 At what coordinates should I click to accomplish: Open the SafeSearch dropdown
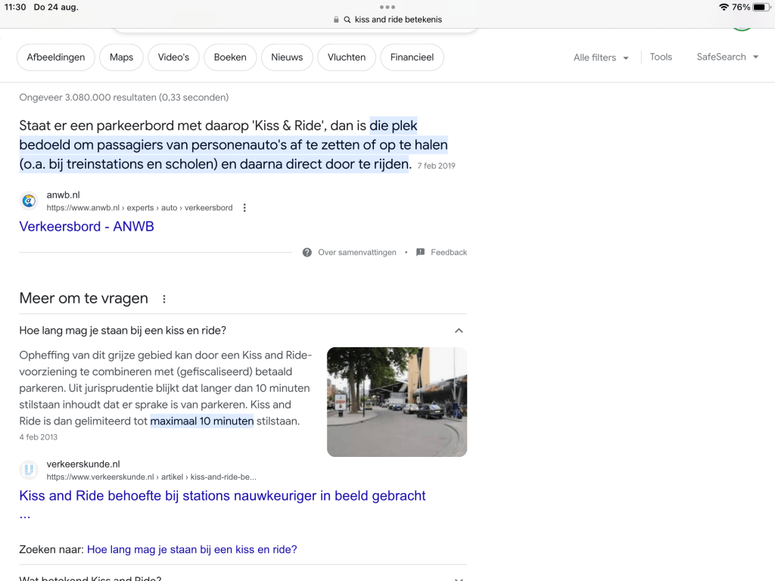point(727,57)
